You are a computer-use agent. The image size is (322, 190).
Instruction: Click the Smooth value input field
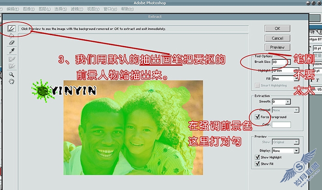click(279, 101)
